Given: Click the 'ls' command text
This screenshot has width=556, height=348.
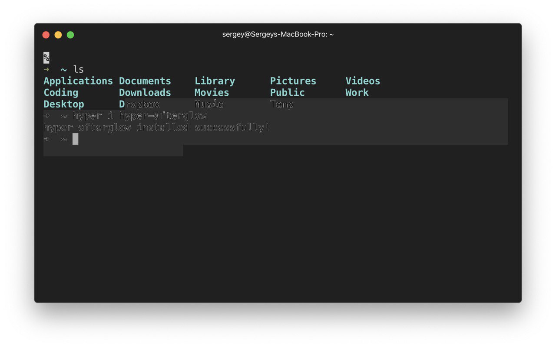Looking at the screenshot, I should point(78,69).
